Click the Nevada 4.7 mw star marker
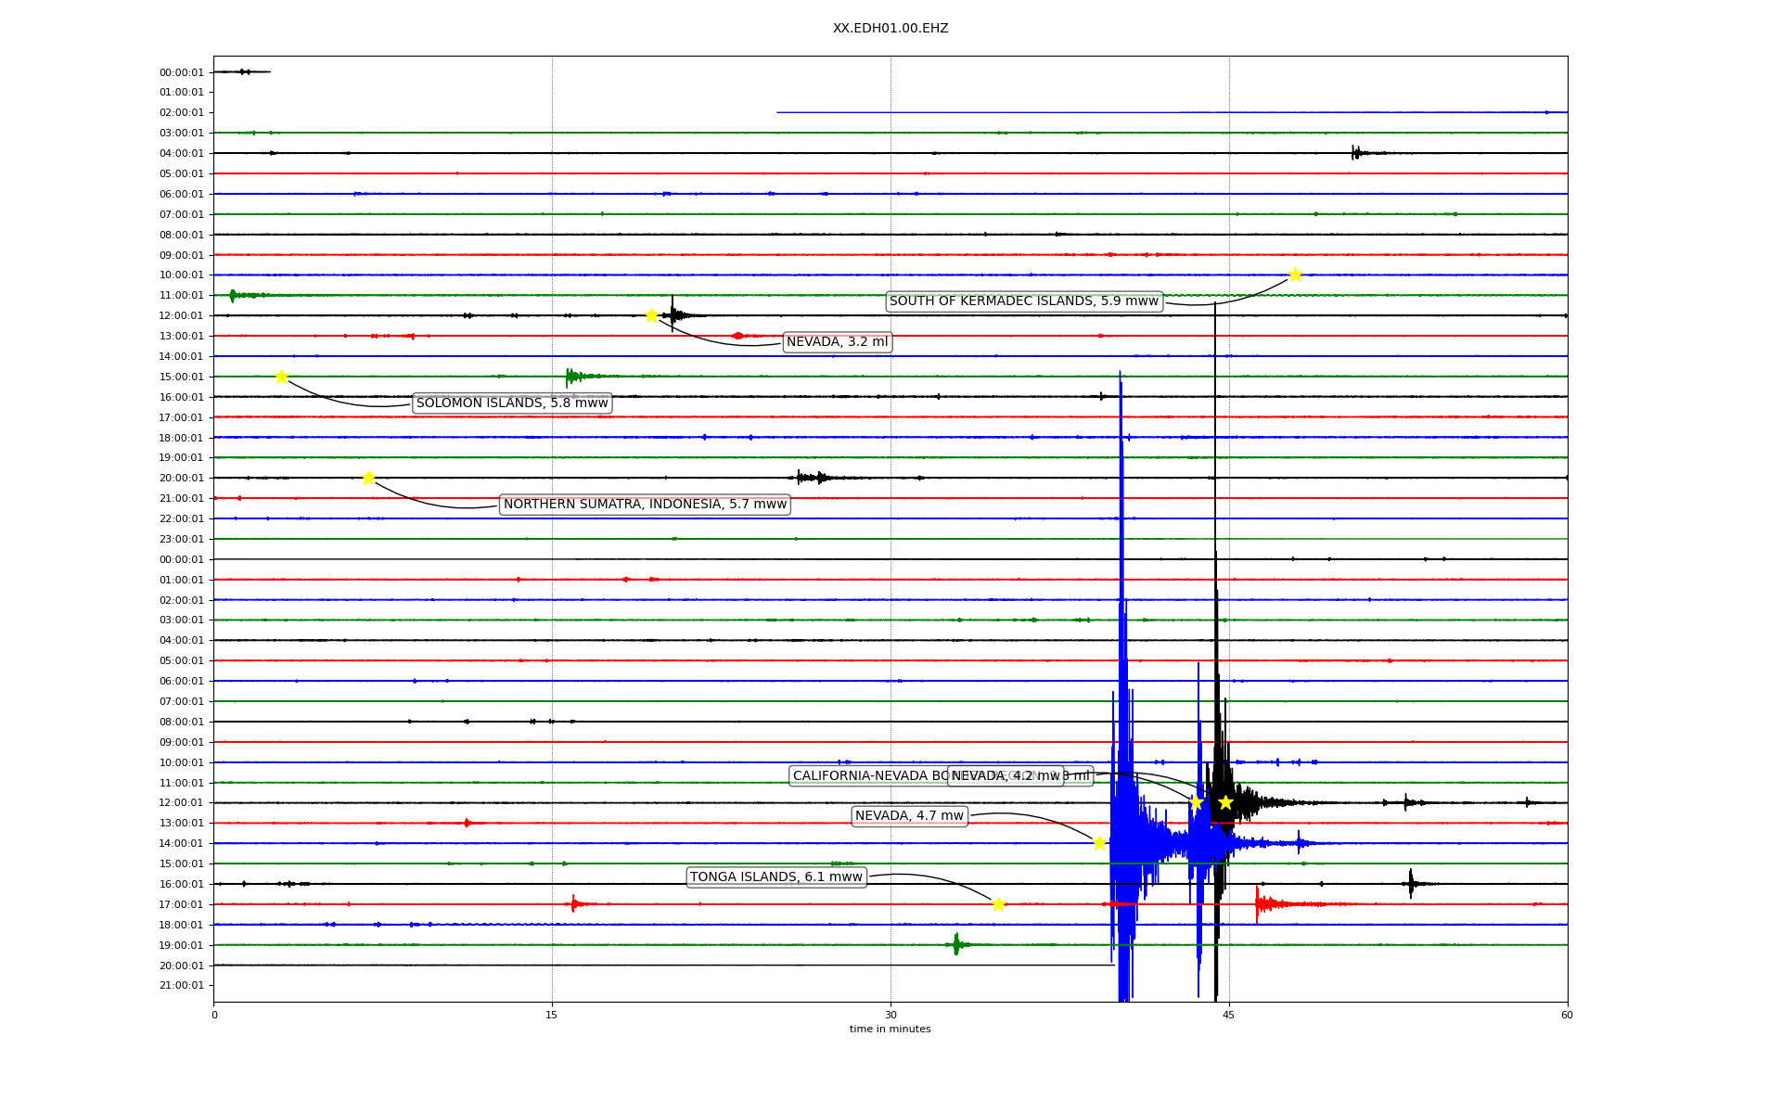1781x1113 pixels. click(x=1099, y=843)
